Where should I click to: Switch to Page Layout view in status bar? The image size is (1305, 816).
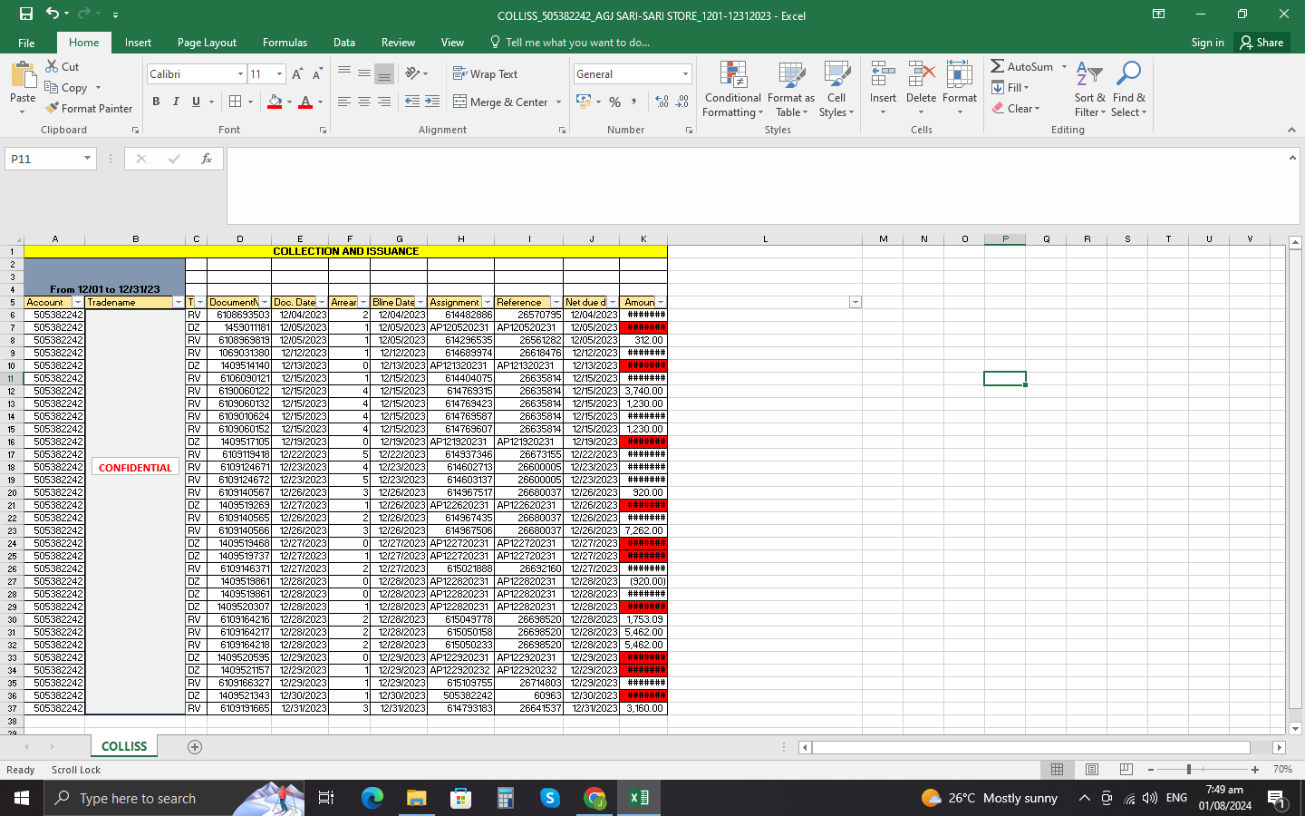[1092, 770]
